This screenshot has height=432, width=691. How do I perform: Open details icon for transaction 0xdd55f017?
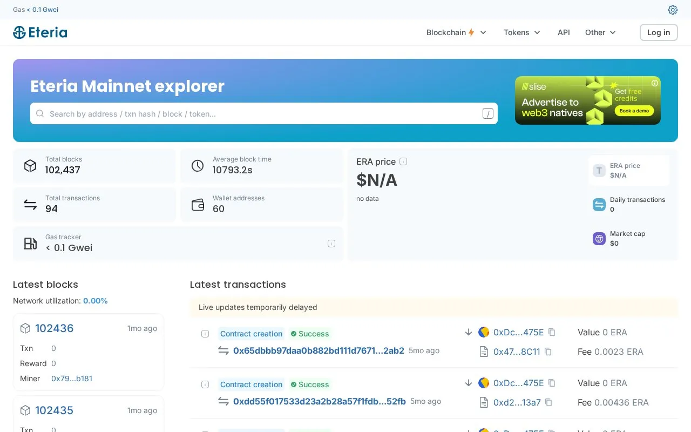205,384
